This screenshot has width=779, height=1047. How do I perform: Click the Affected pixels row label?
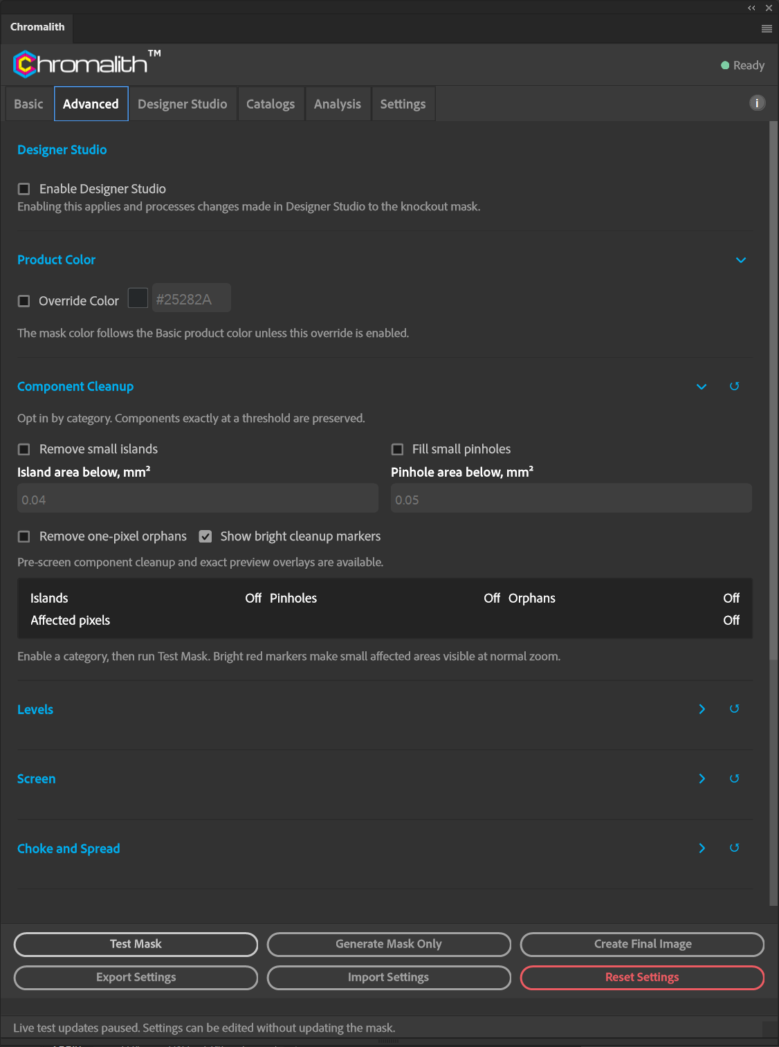pos(71,620)
